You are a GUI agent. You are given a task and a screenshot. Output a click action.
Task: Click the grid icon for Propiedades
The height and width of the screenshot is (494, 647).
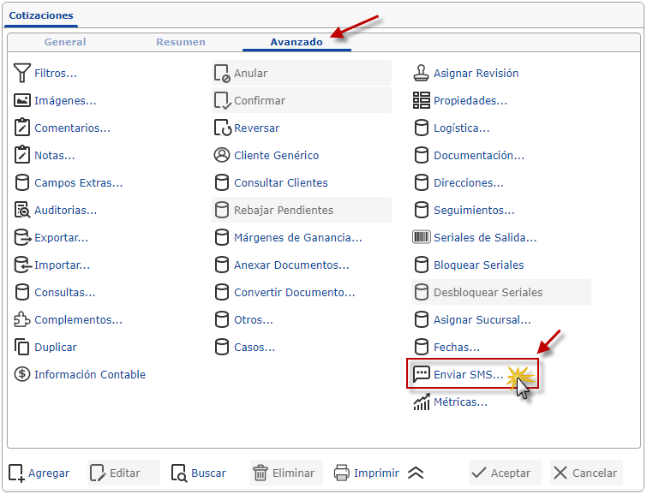coord(422,100)
